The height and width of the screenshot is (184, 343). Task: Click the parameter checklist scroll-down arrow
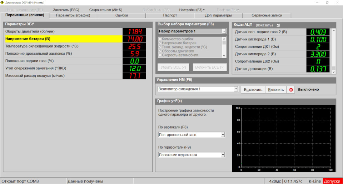224,56
